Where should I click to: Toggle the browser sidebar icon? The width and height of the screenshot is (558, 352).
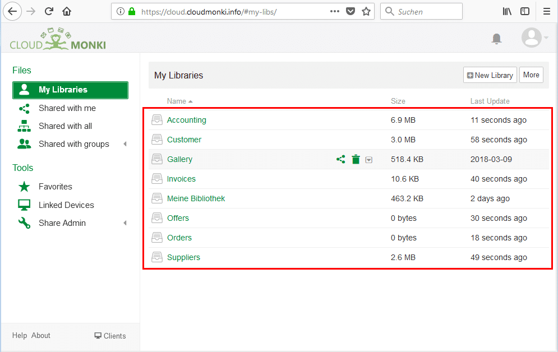click(x=525, y=11)
